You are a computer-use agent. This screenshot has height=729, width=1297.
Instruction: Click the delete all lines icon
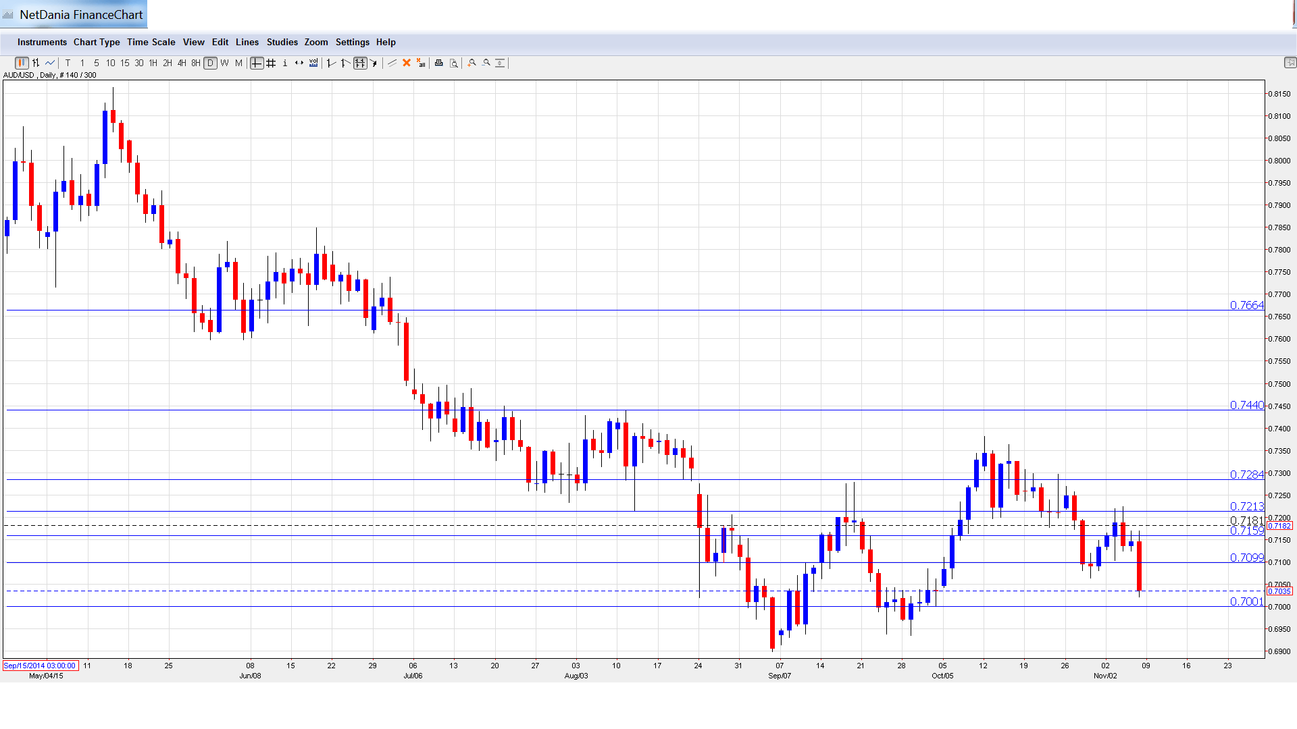[421, 63]
